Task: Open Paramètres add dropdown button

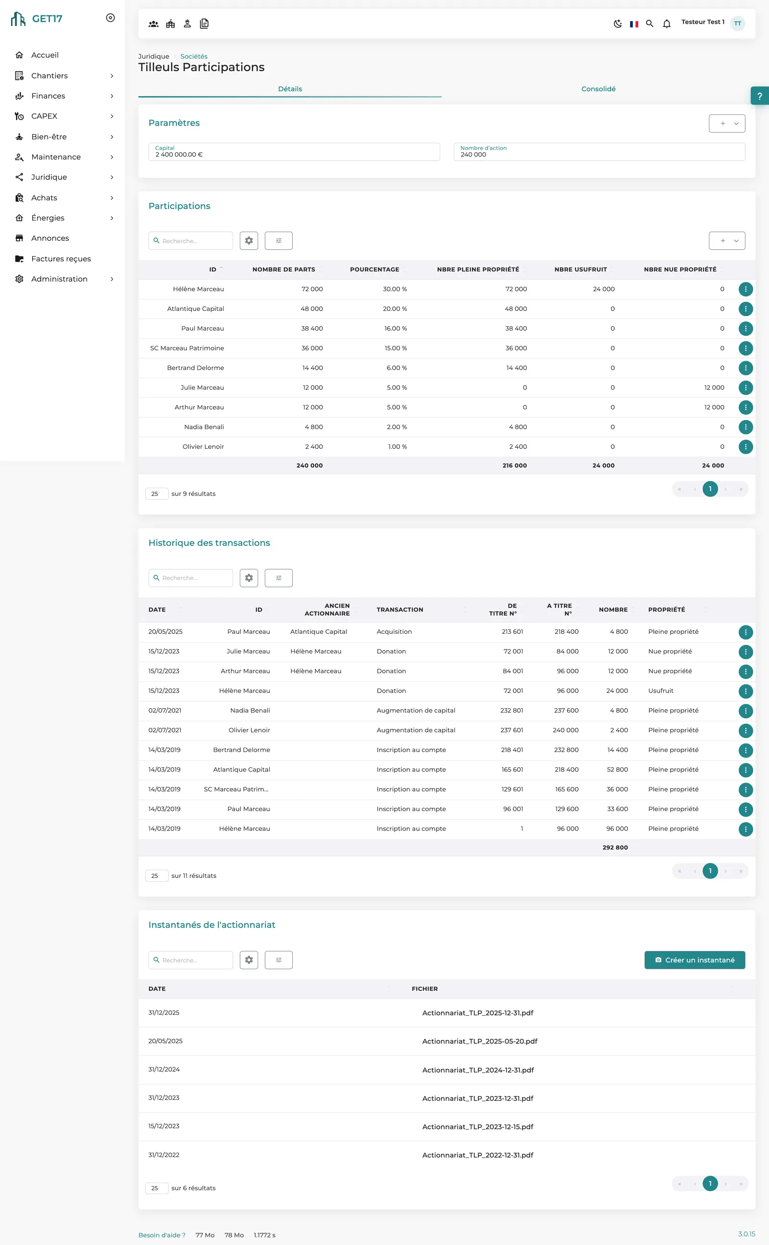Action: click(727, 123)
